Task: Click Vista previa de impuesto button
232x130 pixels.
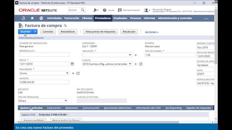Action: click(x=100, y=31)
